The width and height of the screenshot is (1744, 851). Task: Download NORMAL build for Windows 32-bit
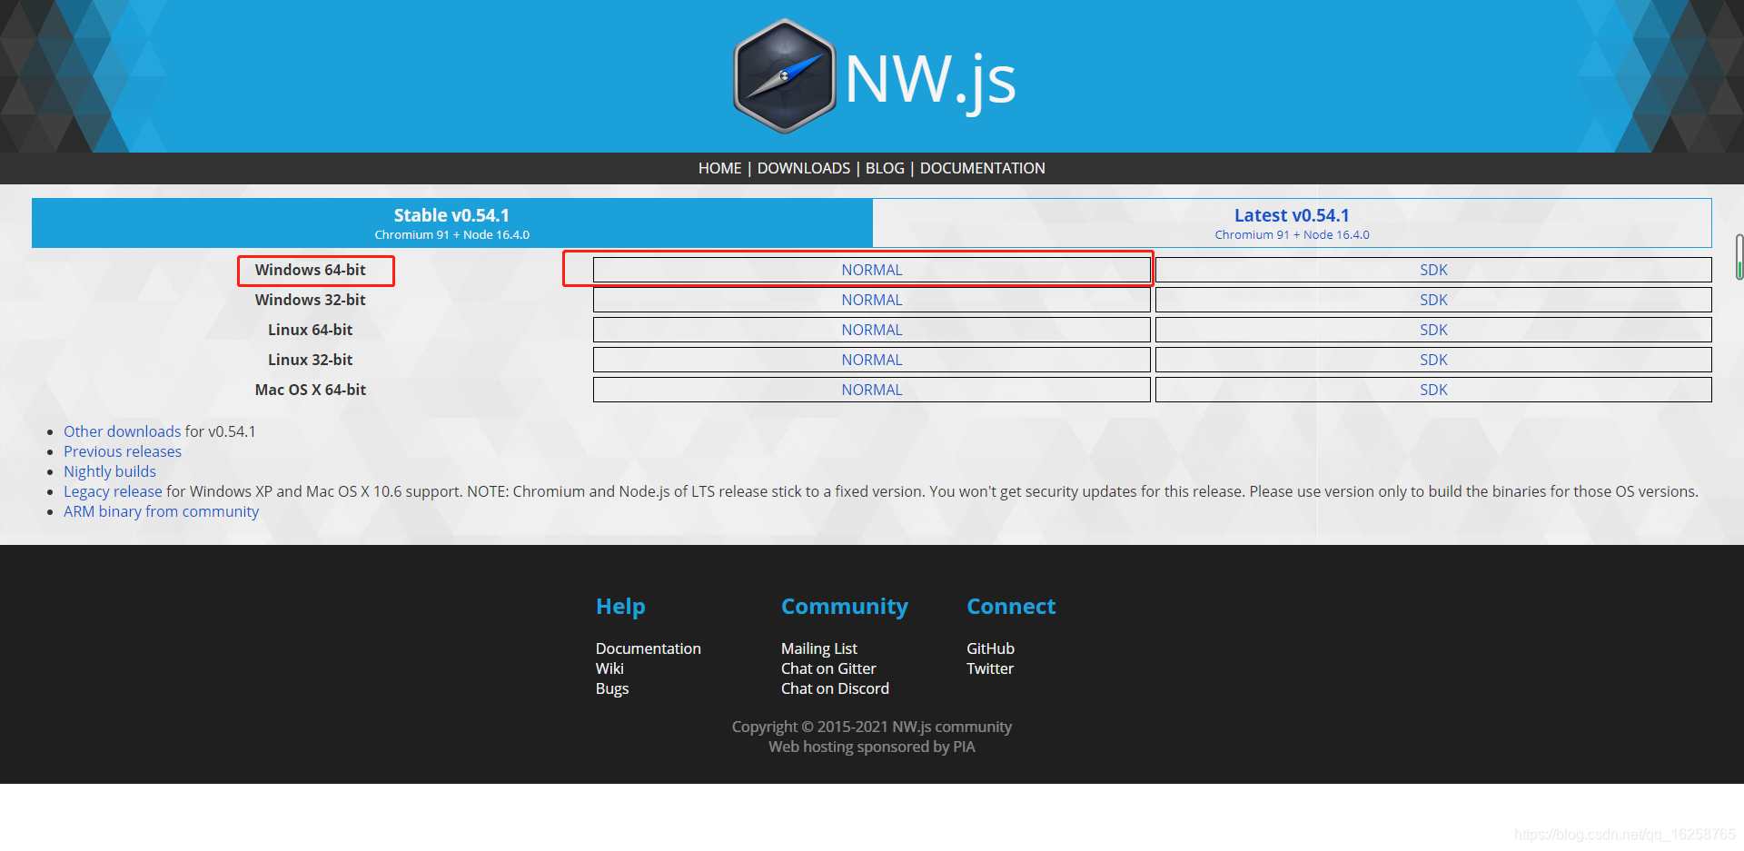click(x=871, y=299)
